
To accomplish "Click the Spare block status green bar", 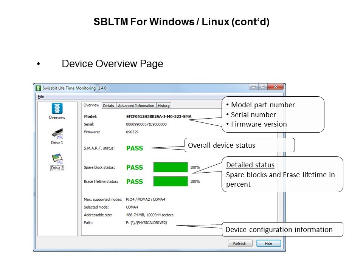I will (171, 167).
